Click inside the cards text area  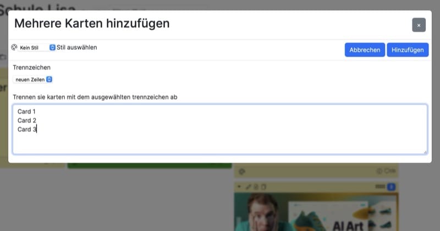coord(220,129)
